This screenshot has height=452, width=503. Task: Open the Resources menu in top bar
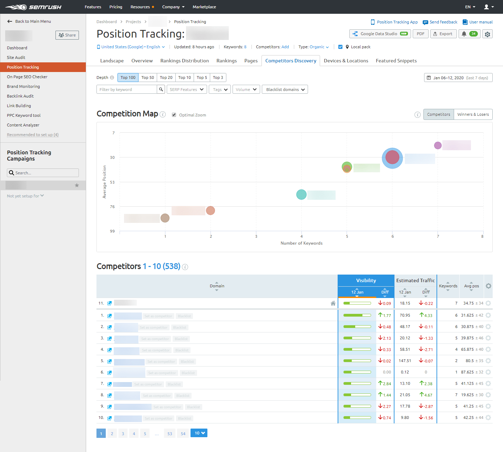141,7
